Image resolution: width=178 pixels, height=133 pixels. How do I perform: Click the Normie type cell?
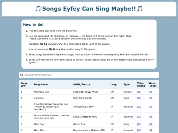tap(128, 92)
